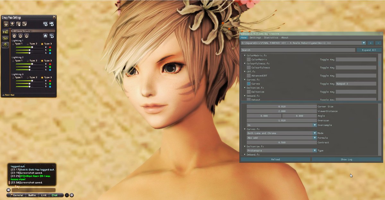This screenshot has height=200, width=385.
Task: Click the Expand All button
Action: [x=369, y=50]
